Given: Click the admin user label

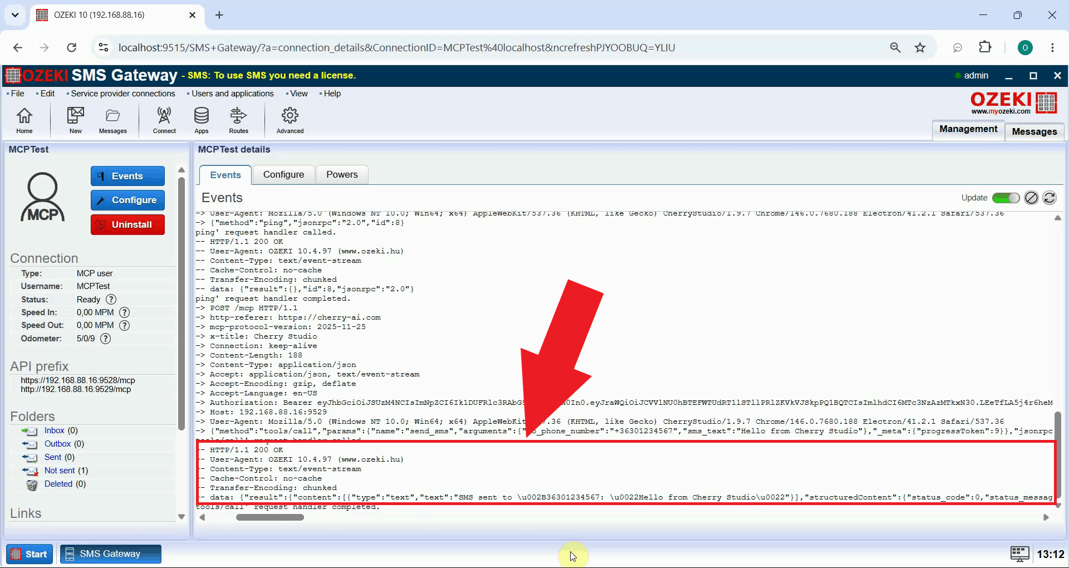Looking at the screenshot, I should pyautogui.click(x=975, y=76).
